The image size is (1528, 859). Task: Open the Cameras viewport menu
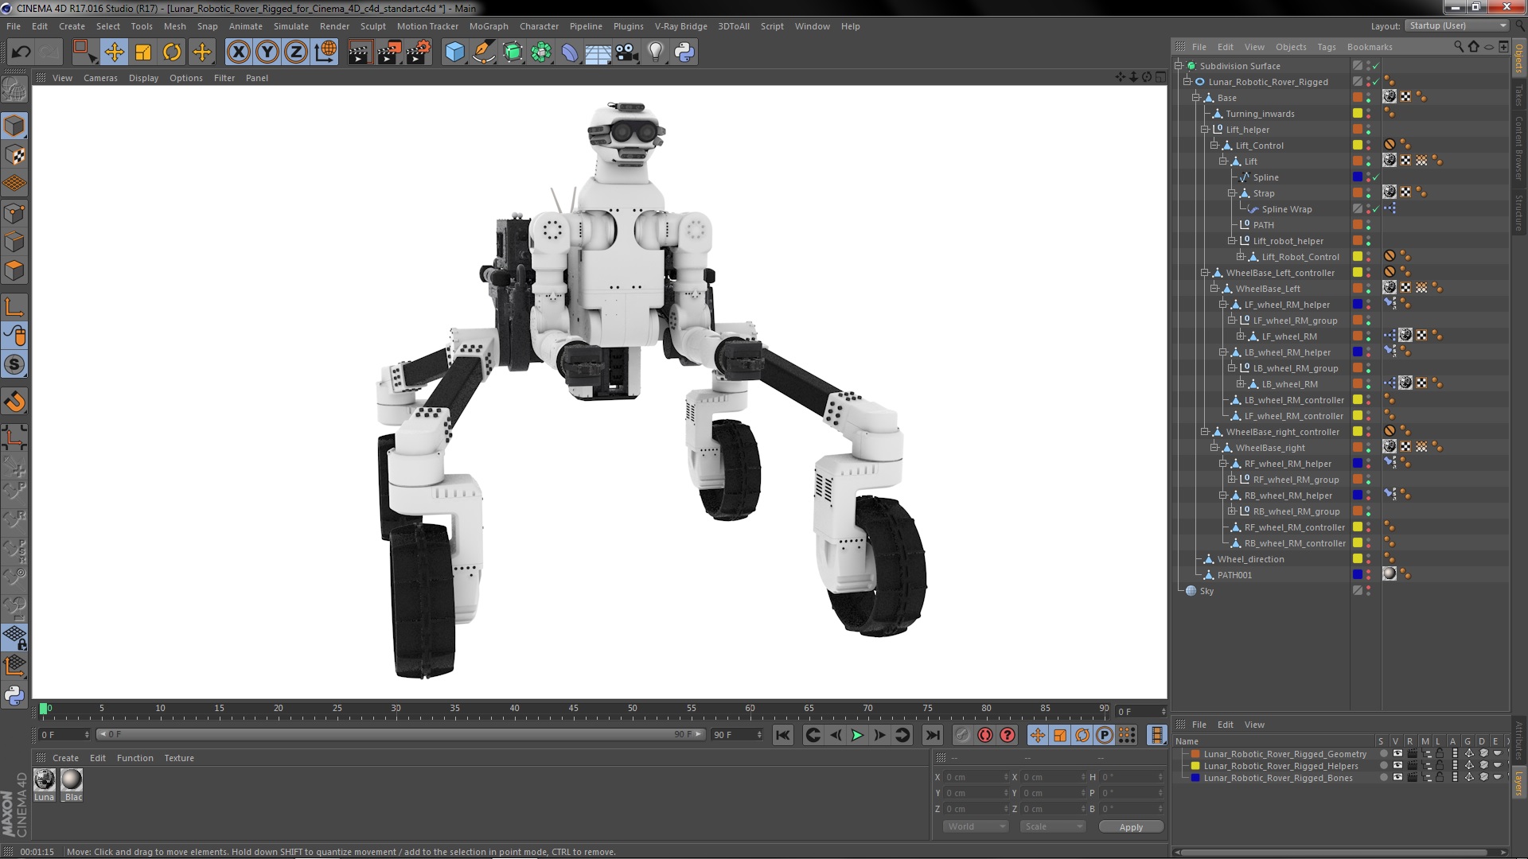pos(100,78)
